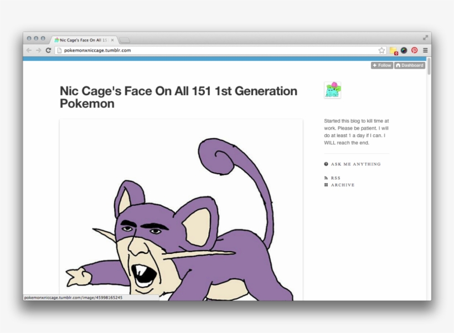Select the Nic Cage's Face On All tab
Screen dimensions: 454x333
click(x=84, y=40)
